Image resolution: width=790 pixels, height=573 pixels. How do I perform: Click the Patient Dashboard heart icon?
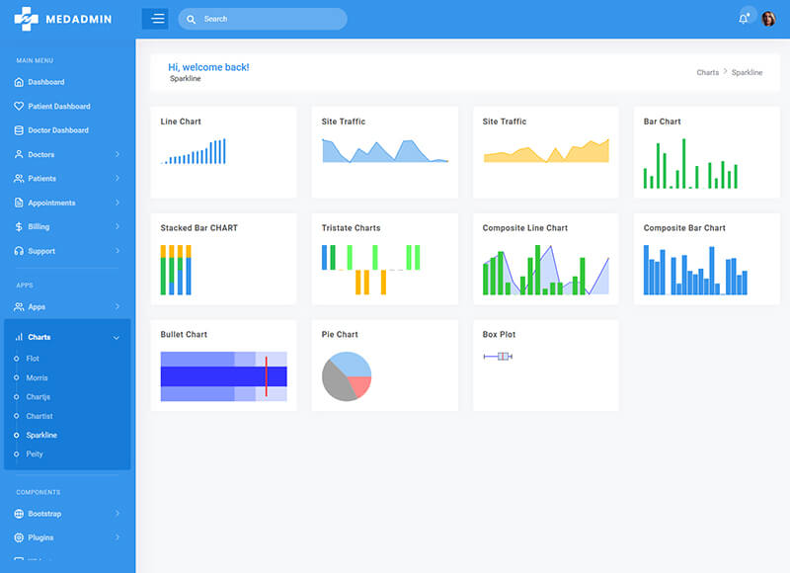tap(19, 107)
